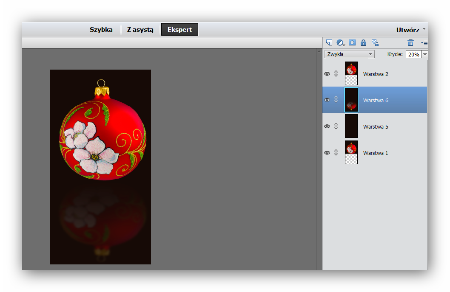Click the Warstwa 5 layer name
The image size is (450, 292).
(376, 127)
